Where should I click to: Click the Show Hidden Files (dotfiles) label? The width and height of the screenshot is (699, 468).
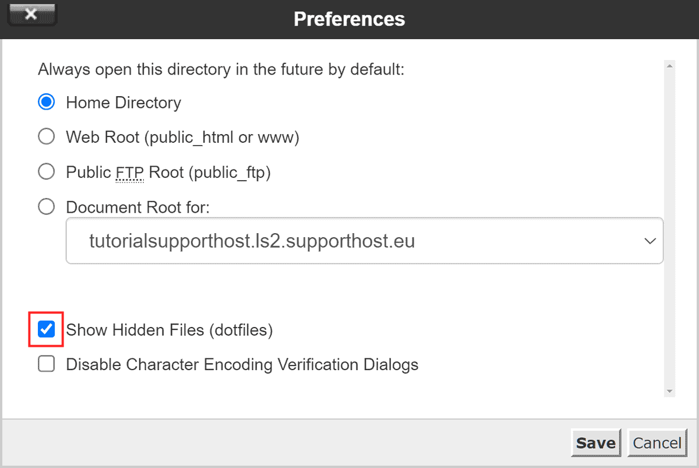pos(170,329)
